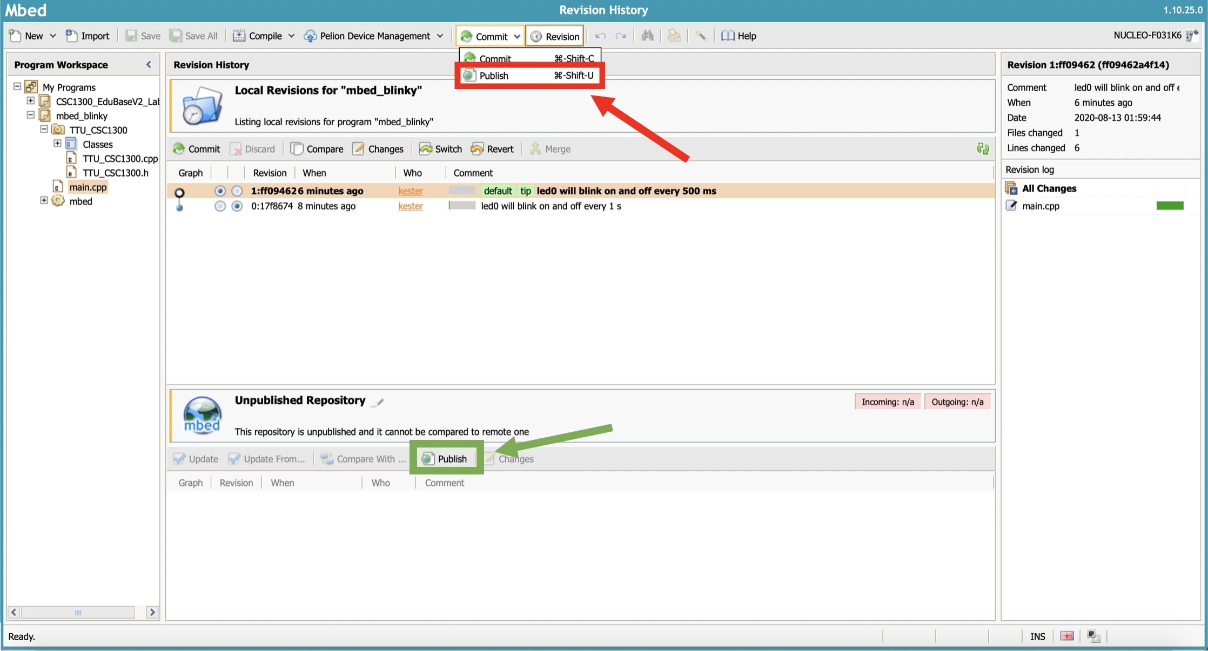The width and height of the screenshot is (1208, 651).
Task: Click Publish button in Unpublished Repository toolbar
Action: [x=445, y=459]
